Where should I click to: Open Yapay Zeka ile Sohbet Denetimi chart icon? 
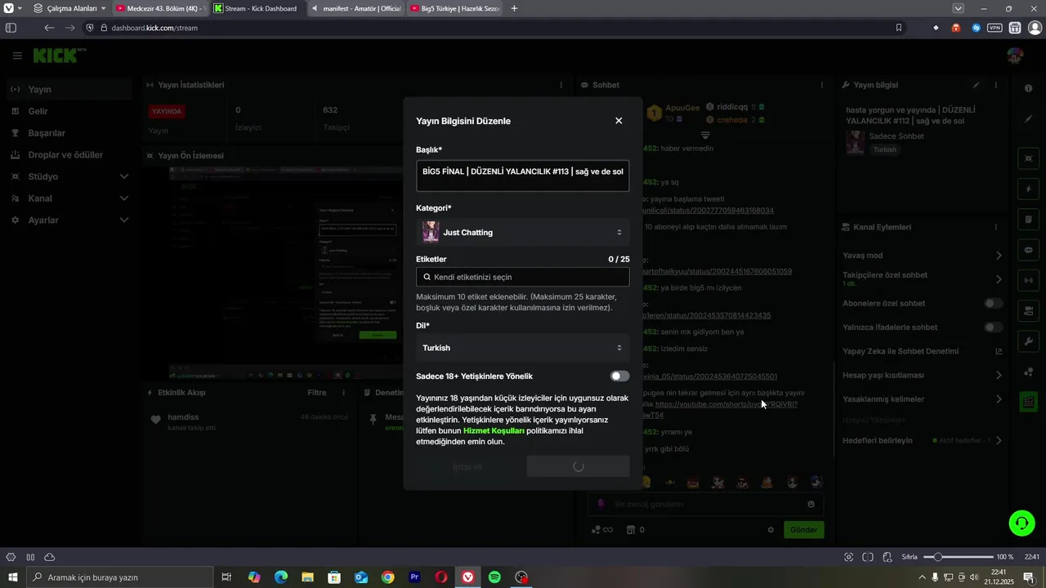point(998,351)
